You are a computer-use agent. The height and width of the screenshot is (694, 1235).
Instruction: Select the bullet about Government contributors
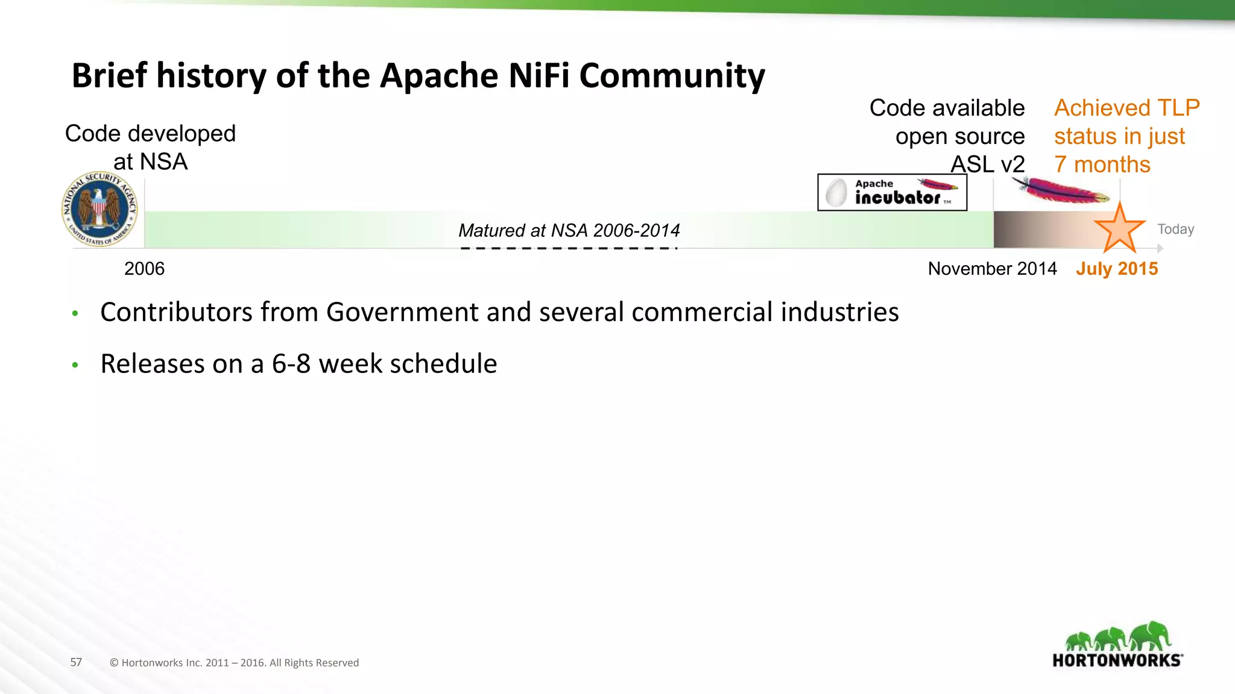click(499, 312)
